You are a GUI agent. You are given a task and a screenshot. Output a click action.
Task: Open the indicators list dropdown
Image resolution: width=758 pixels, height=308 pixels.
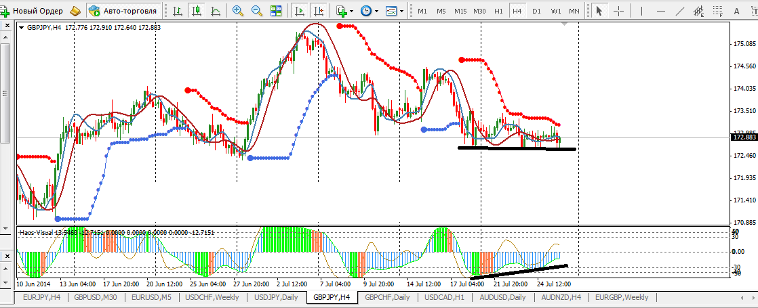pos(344,11)
